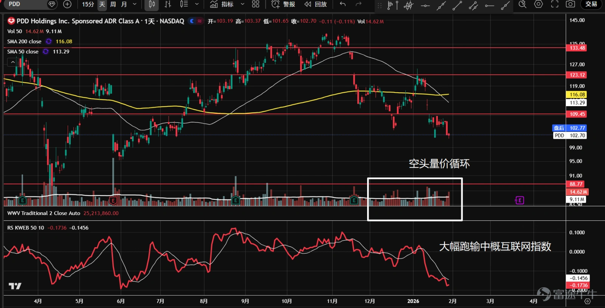Switch to the 月 (monthly) timeframe
Image resolution: width=605 pixels, height=308 pixels.
pyautogui.click(x=124, y=4)
